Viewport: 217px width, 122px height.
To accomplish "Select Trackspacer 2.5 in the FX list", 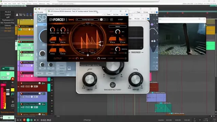I will pyautogui.click(x=8, y=20).
